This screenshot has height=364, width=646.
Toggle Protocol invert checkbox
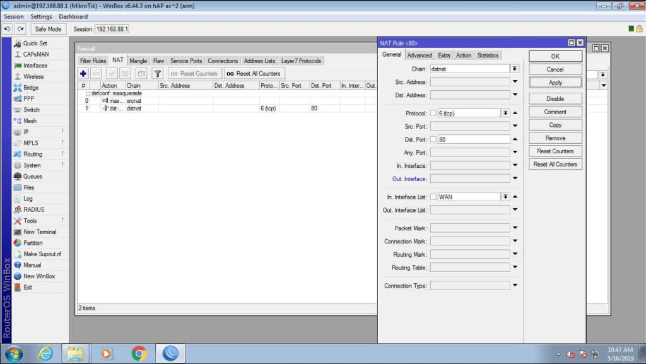(433, 113)
